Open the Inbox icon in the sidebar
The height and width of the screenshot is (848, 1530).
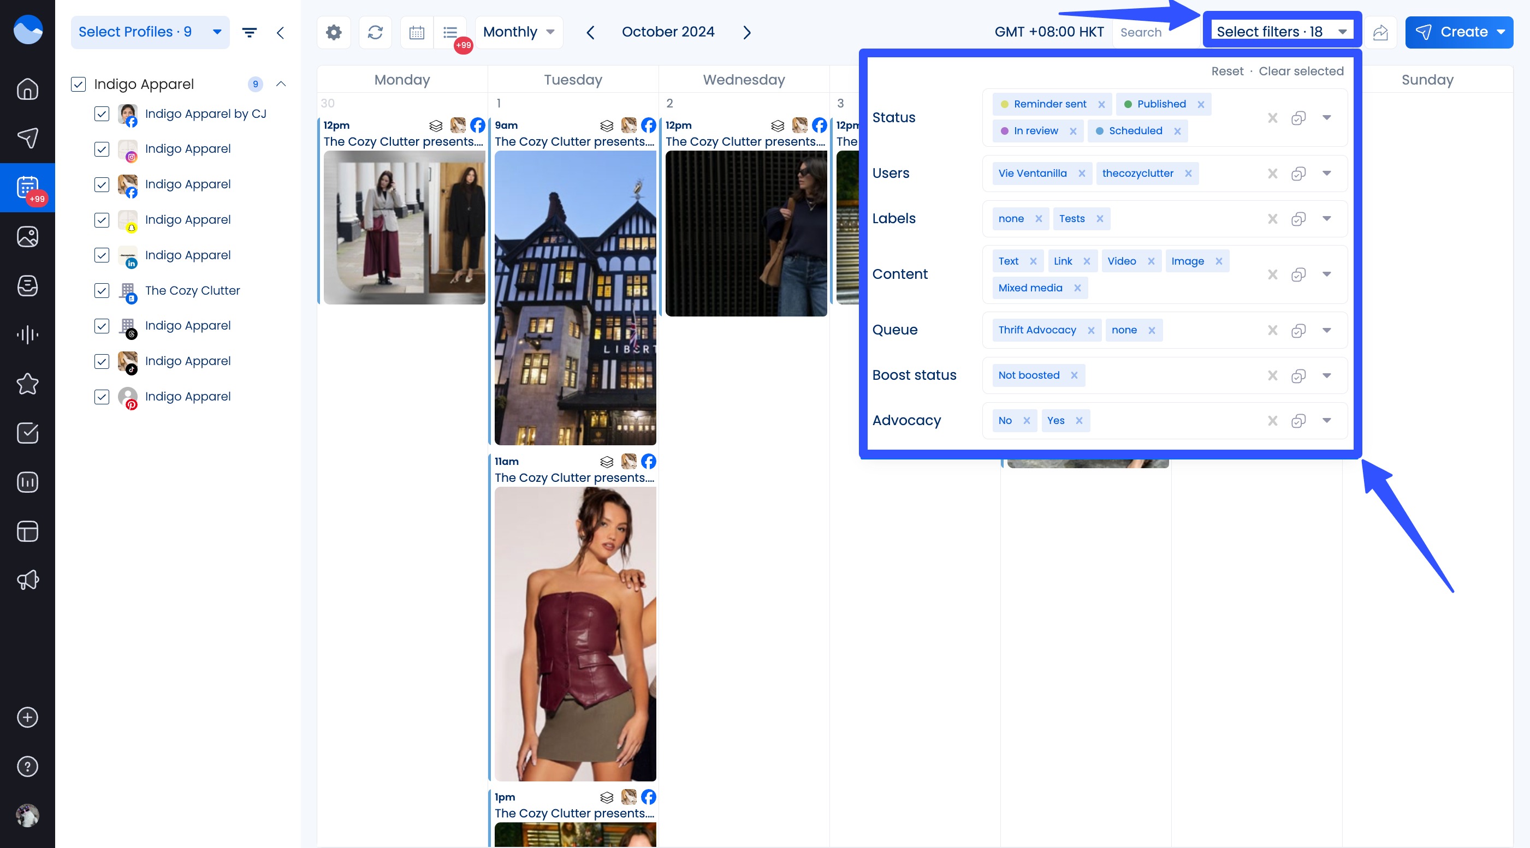[27, 285]
